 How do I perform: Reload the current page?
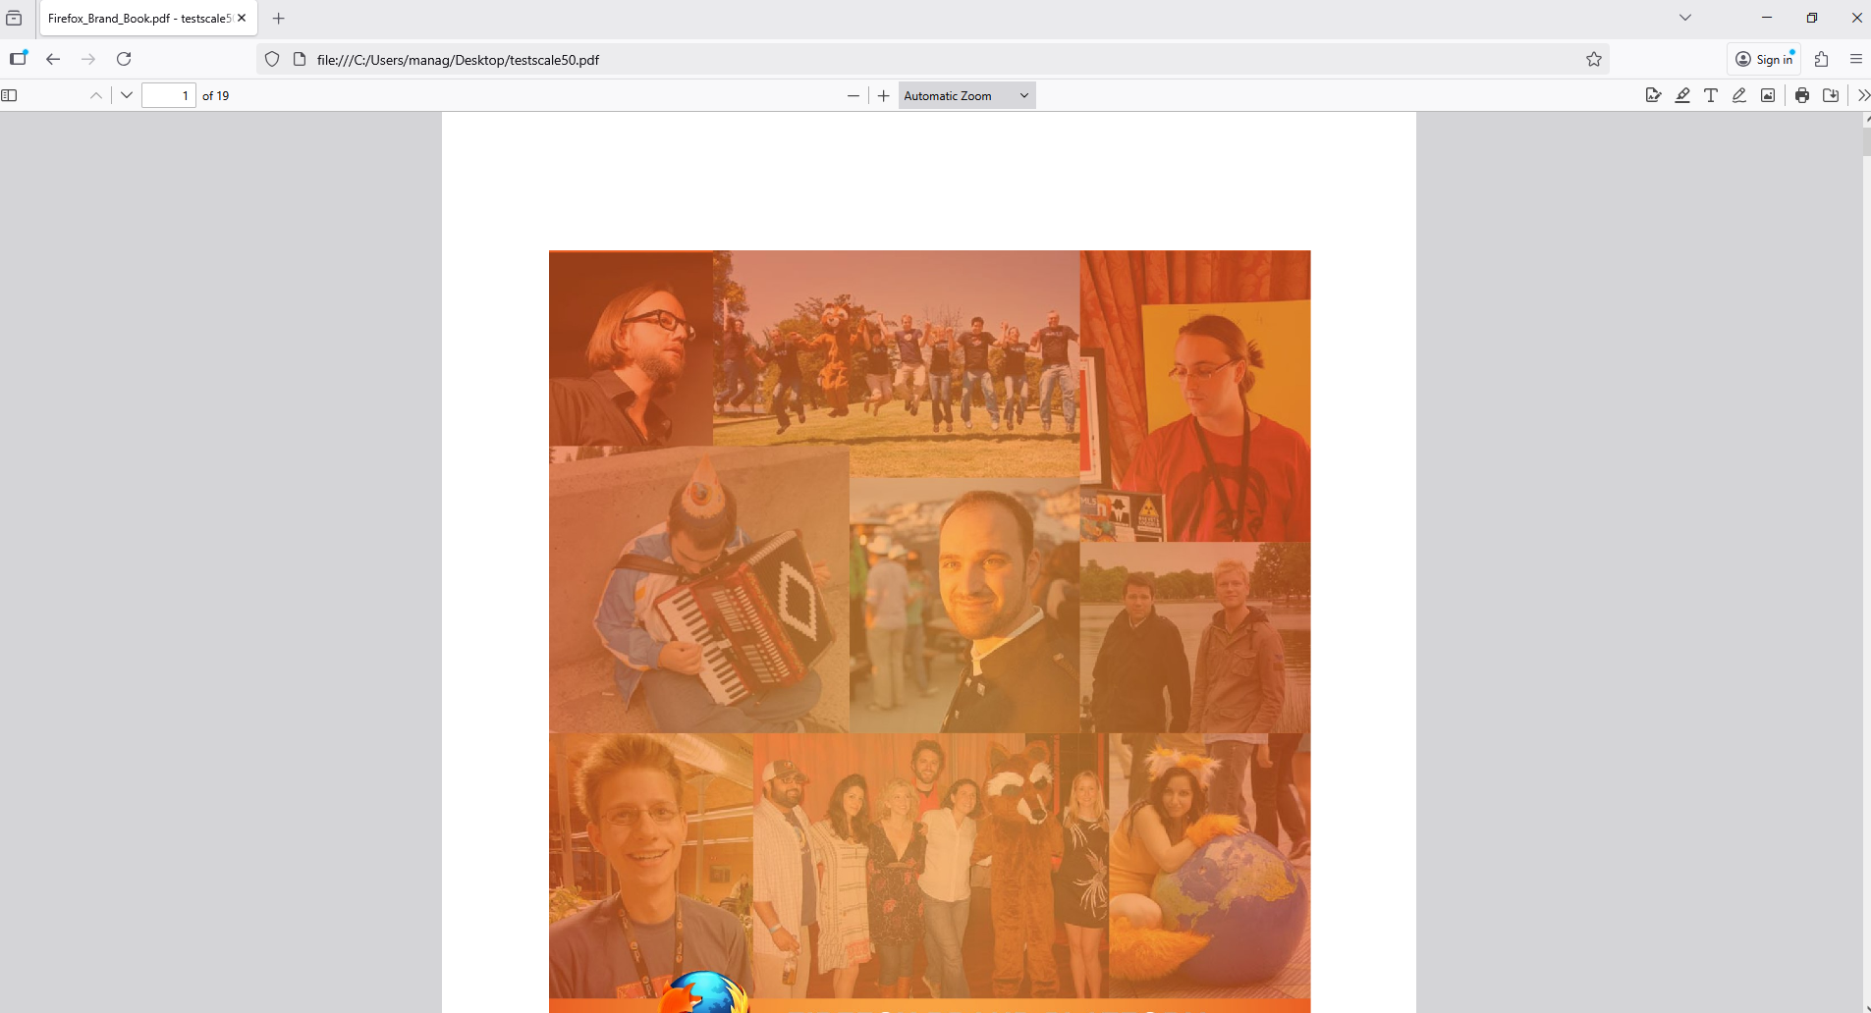[124, 59]
